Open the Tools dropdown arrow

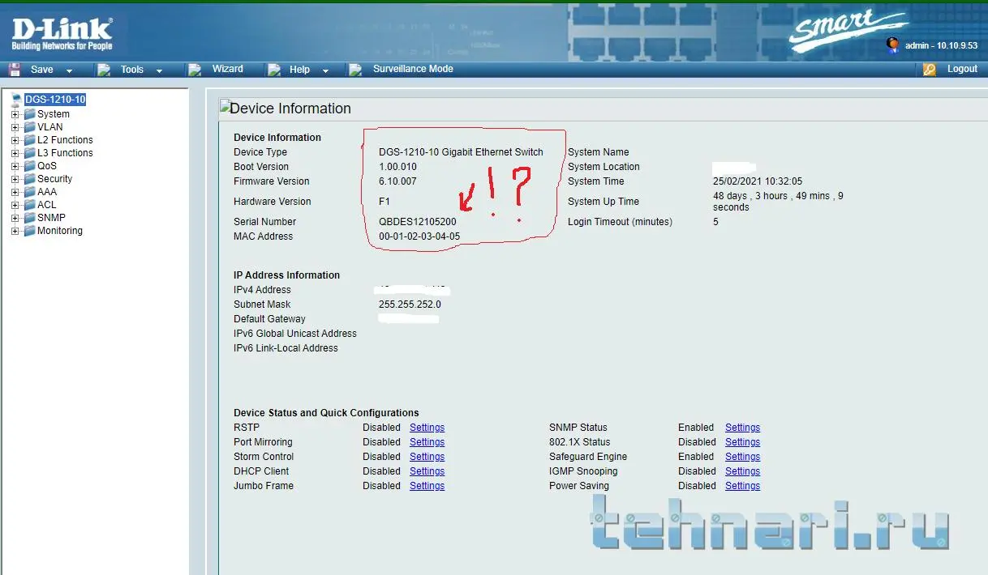tap(159, 71)
